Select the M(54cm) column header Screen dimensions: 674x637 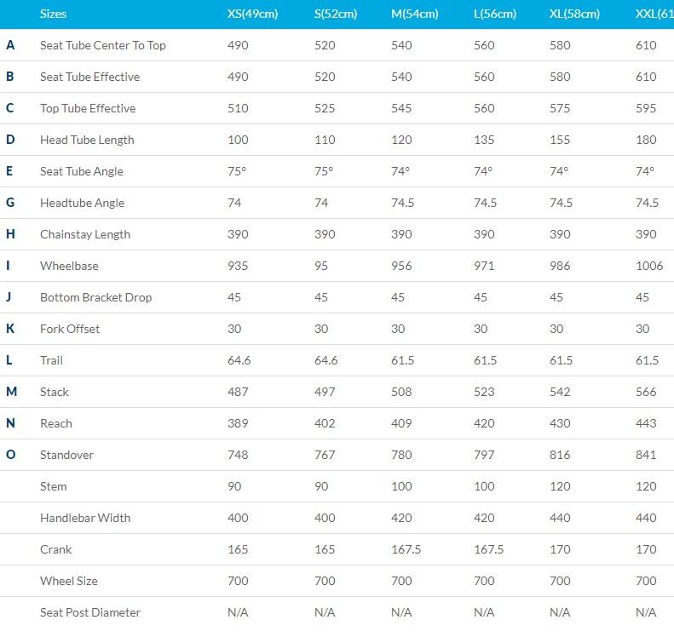click(415, 14)
